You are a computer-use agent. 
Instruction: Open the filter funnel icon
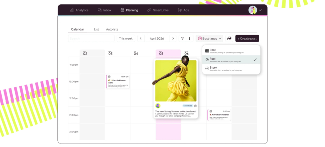[x=182, y=38]
